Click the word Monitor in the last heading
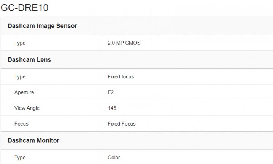 [x=47, y=140]
